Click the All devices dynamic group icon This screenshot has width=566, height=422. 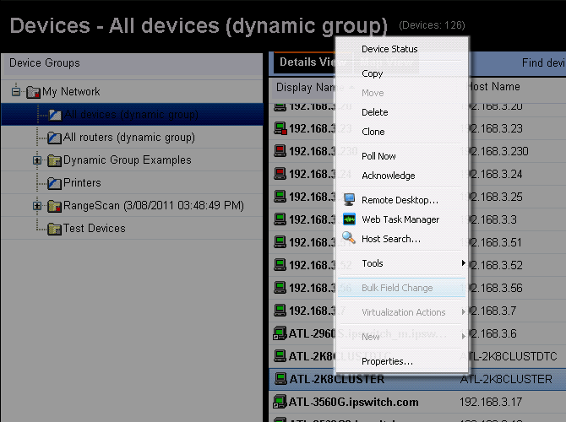coord(55,115)
